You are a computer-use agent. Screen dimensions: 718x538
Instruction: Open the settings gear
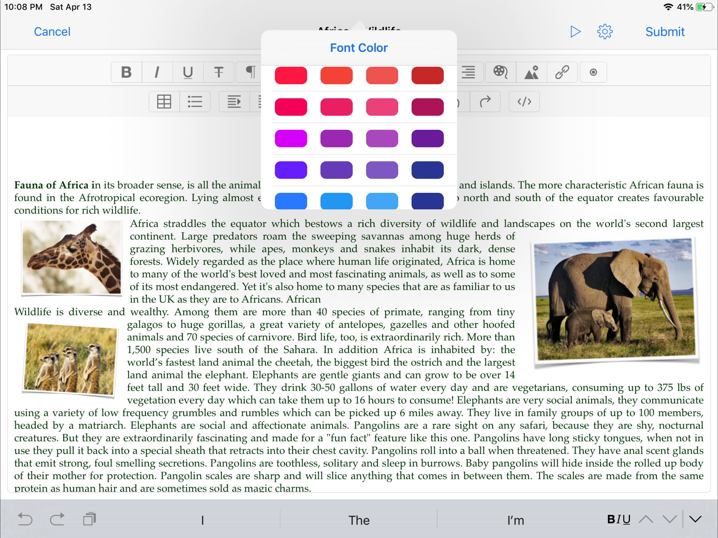point(605,32)
